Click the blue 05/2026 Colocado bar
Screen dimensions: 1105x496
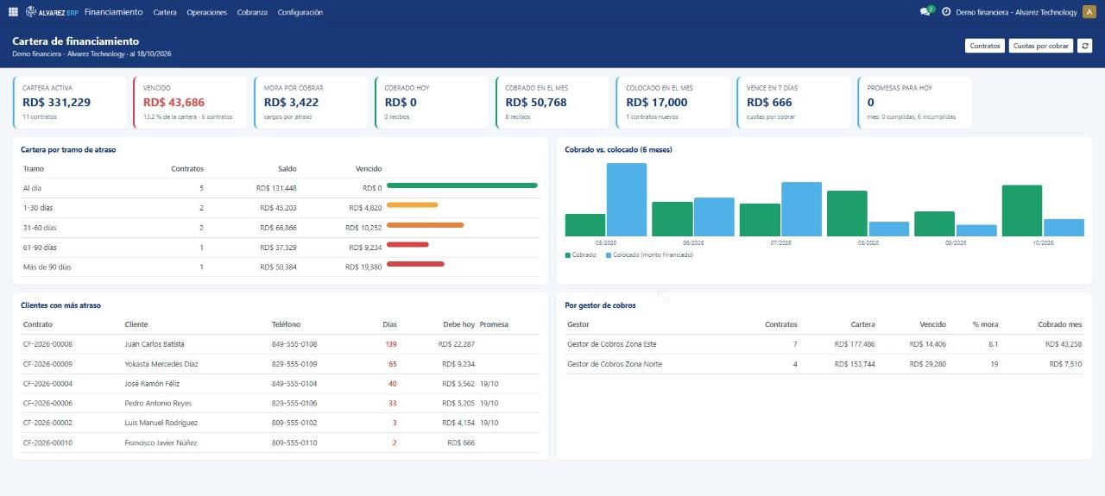coord(627,199)
